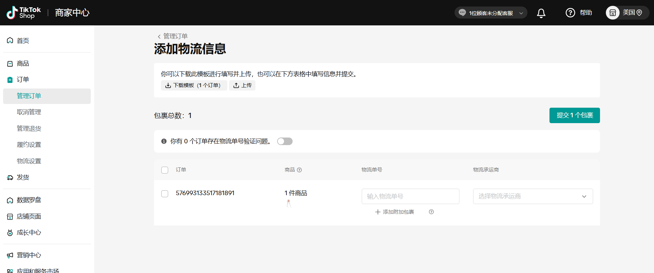
Task: Click help icon next to 添加附加包裹
Action: pos(431,212)
